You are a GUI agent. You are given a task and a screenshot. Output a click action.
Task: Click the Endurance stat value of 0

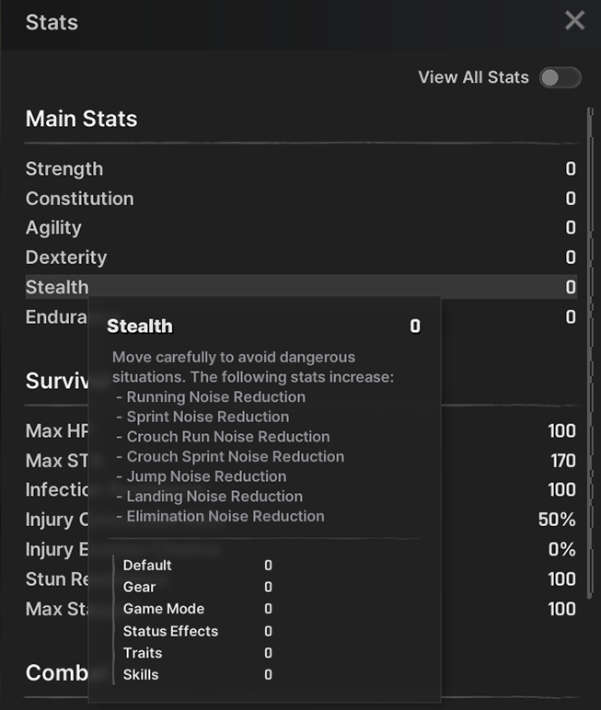click(x=571, y=317)
